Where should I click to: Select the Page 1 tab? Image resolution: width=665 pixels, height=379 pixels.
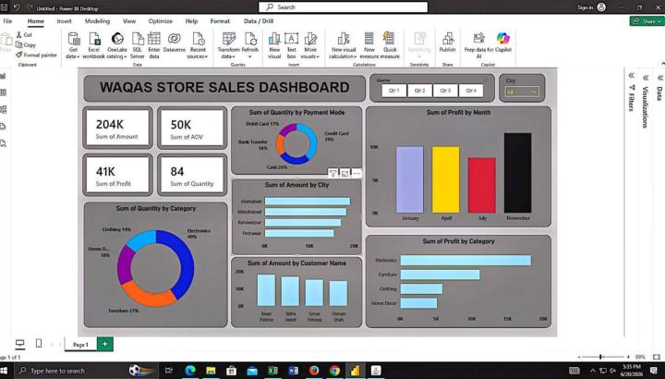80,345
